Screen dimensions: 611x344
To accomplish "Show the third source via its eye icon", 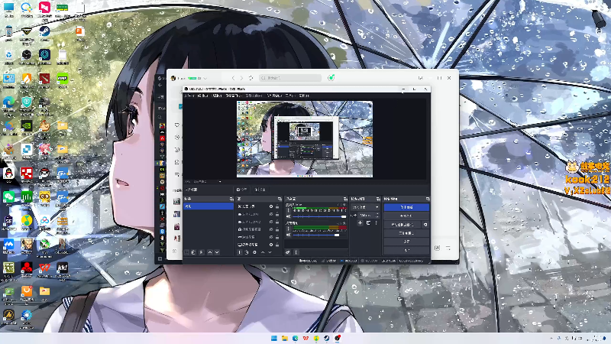I will [271, 222].
